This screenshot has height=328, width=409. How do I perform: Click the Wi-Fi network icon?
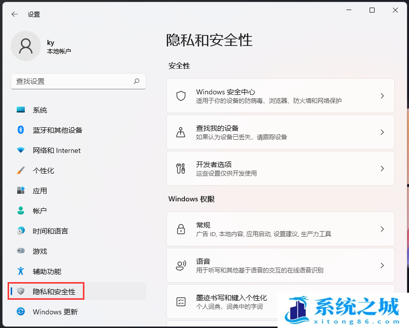coord(21,150)
